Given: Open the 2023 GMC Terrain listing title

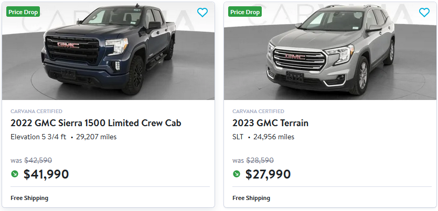Looking at the screenshot, I should [x=271, y=124].
